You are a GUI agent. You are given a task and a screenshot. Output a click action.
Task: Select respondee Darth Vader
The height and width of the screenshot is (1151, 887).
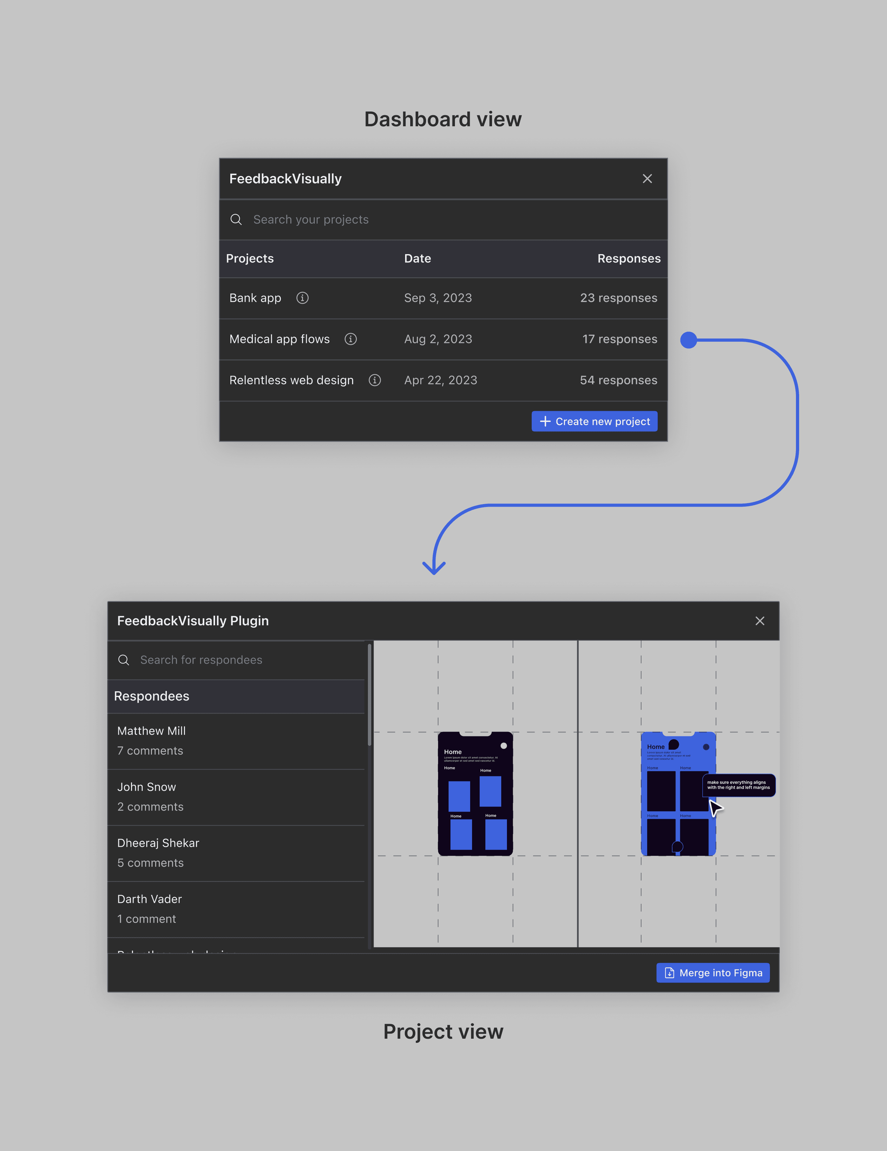coord(236,910)
